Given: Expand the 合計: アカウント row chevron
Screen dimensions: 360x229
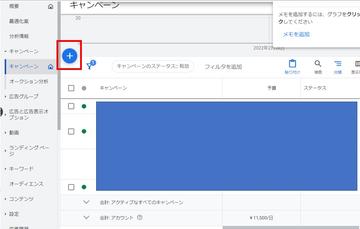Looking at the screenshot, I should click(86, 217).
